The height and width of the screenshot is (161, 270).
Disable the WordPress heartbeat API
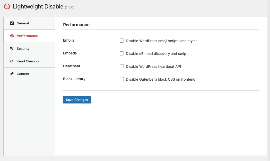pyautogui.click(x=121, y=66)
